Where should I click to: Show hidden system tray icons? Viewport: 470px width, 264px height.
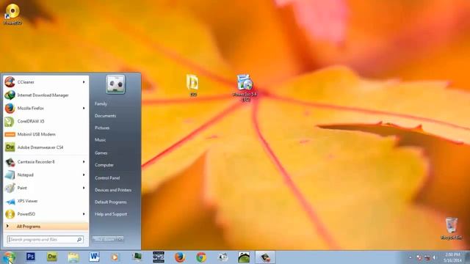click(411, 257)
